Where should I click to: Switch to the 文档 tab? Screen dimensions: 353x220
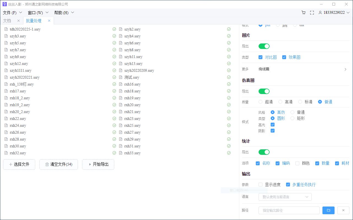pos(7,20)
